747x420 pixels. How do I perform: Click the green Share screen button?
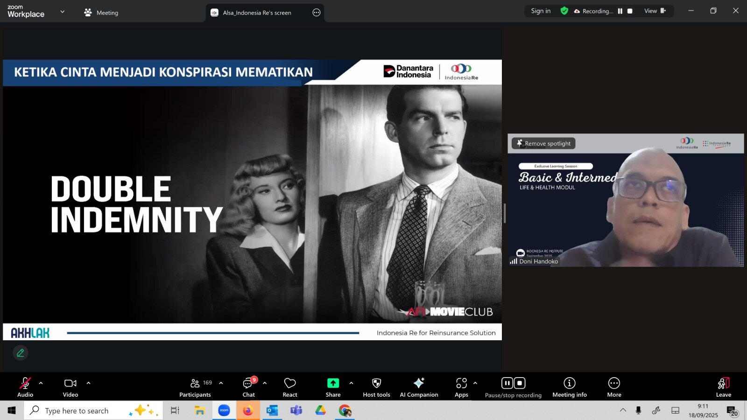(333, 383)
